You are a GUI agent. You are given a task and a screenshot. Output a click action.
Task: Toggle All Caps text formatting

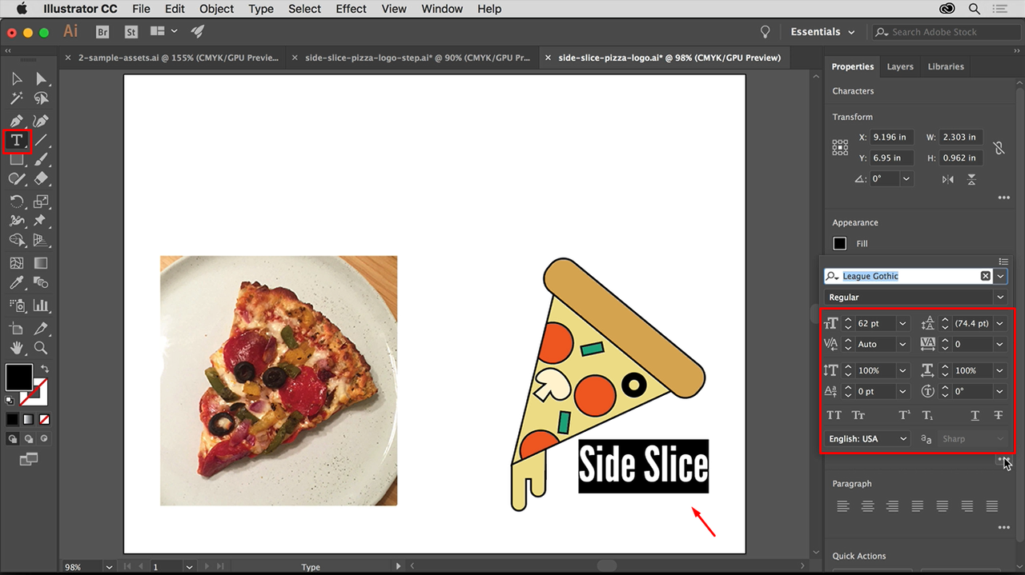point(834,415)
